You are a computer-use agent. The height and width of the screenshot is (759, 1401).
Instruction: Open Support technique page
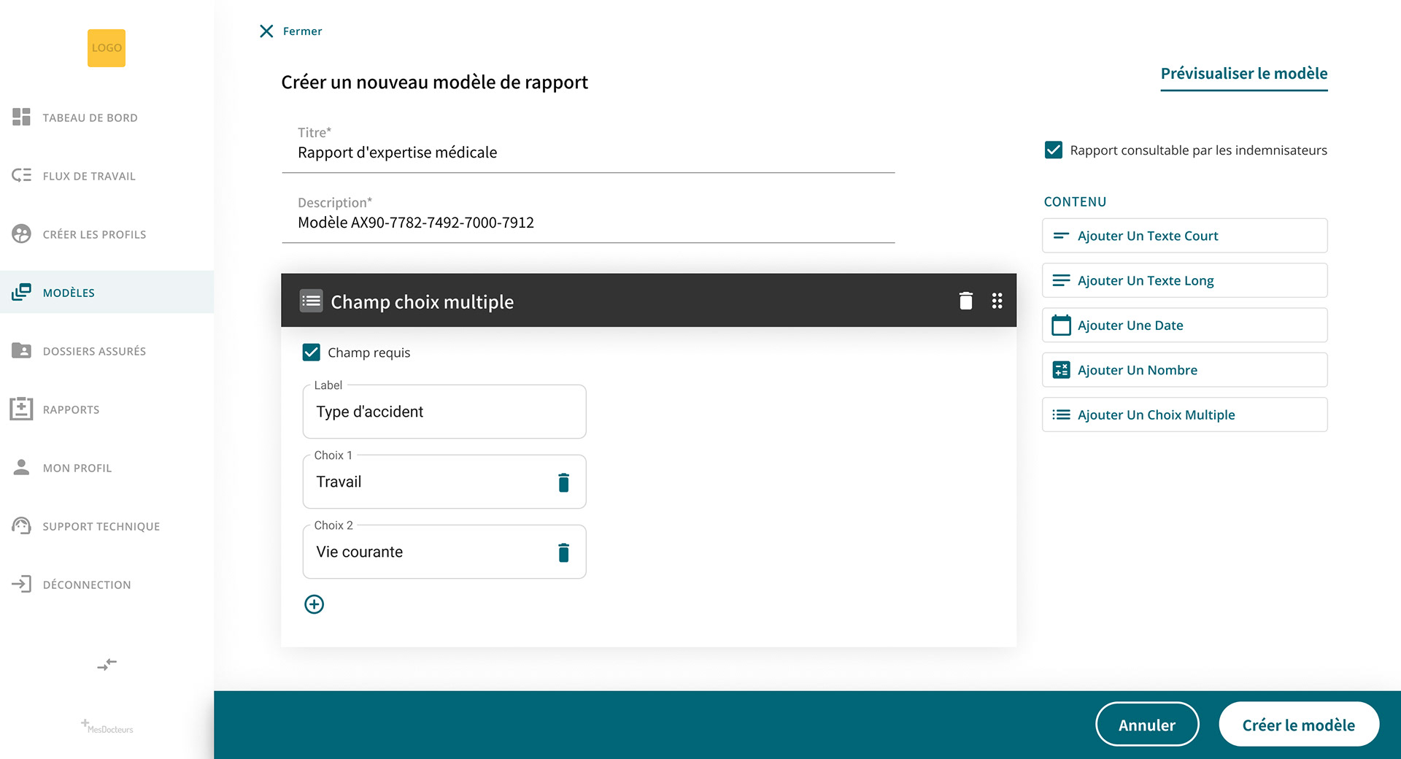click(107, 525)
